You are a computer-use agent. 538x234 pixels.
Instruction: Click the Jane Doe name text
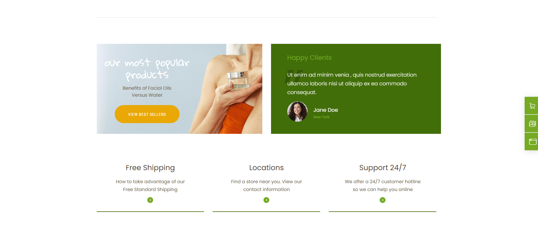tap(326, 110)
